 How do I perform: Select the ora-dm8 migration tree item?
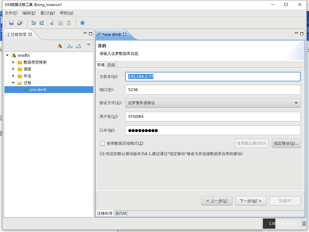(x=38, y=89)
